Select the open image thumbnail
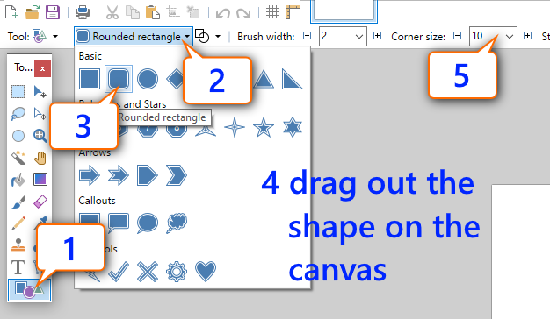 (344, 11)
